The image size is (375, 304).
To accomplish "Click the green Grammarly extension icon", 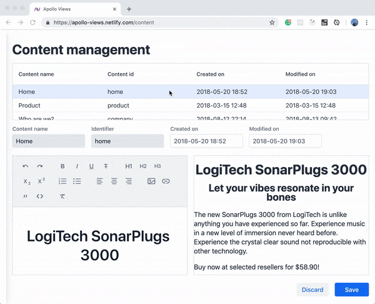I will click(288, 23).
